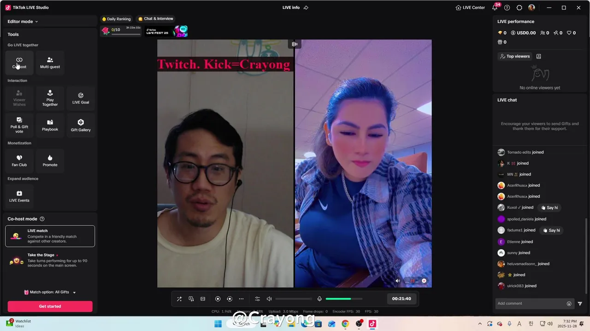Open Fan Club monetization
This screenshot has width=590, height=331.
19,160
